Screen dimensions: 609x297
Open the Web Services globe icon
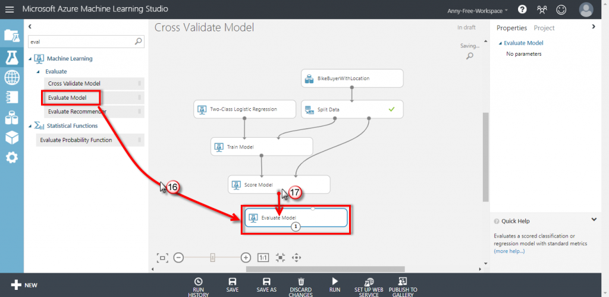12,78
